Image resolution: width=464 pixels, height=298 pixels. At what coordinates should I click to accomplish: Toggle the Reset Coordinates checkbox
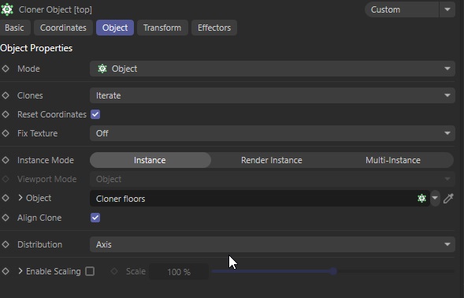click(x=95, y=114)
